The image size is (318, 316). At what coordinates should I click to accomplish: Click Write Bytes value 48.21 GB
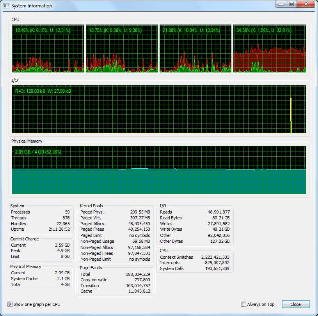click(221, 229)
